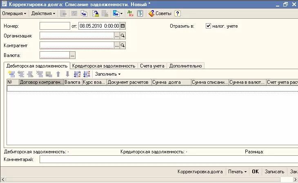Click the move row up arrow
The width and height of the screenshot is (298, 183).
point(58,74)
